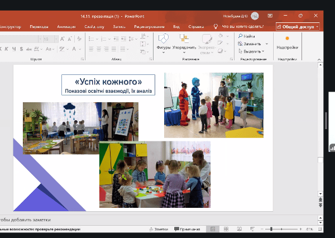The width and height of the screenshot is (335, 238).
Task: Open the Надстройки add-ins button
Action: 288,42
